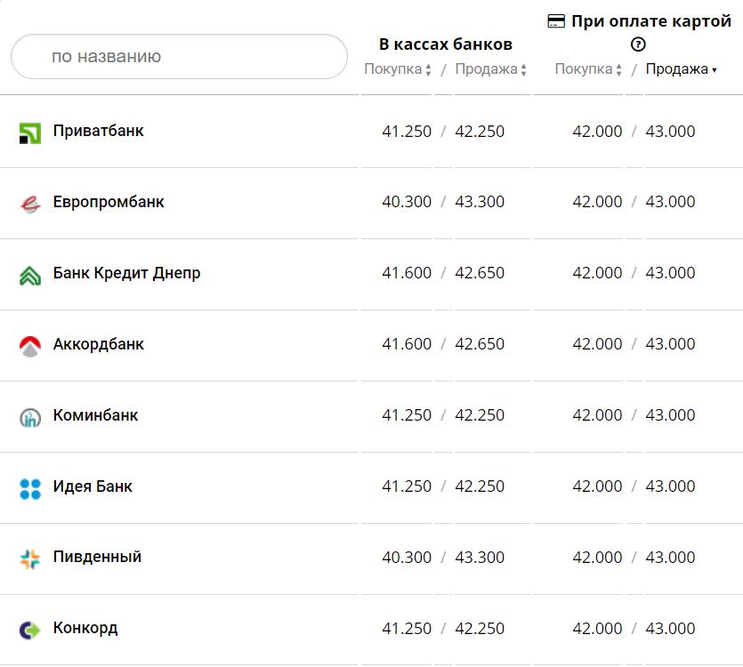Viewport: 743px width, 667px height.
Task: Open the Аккордбанк bank link
Action: pyautogui.click(x=98, y=344)
